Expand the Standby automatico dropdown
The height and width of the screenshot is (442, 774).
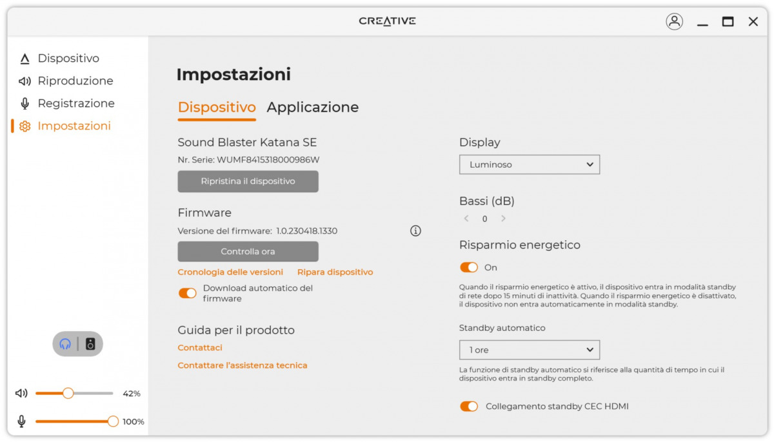coord(529,350)
